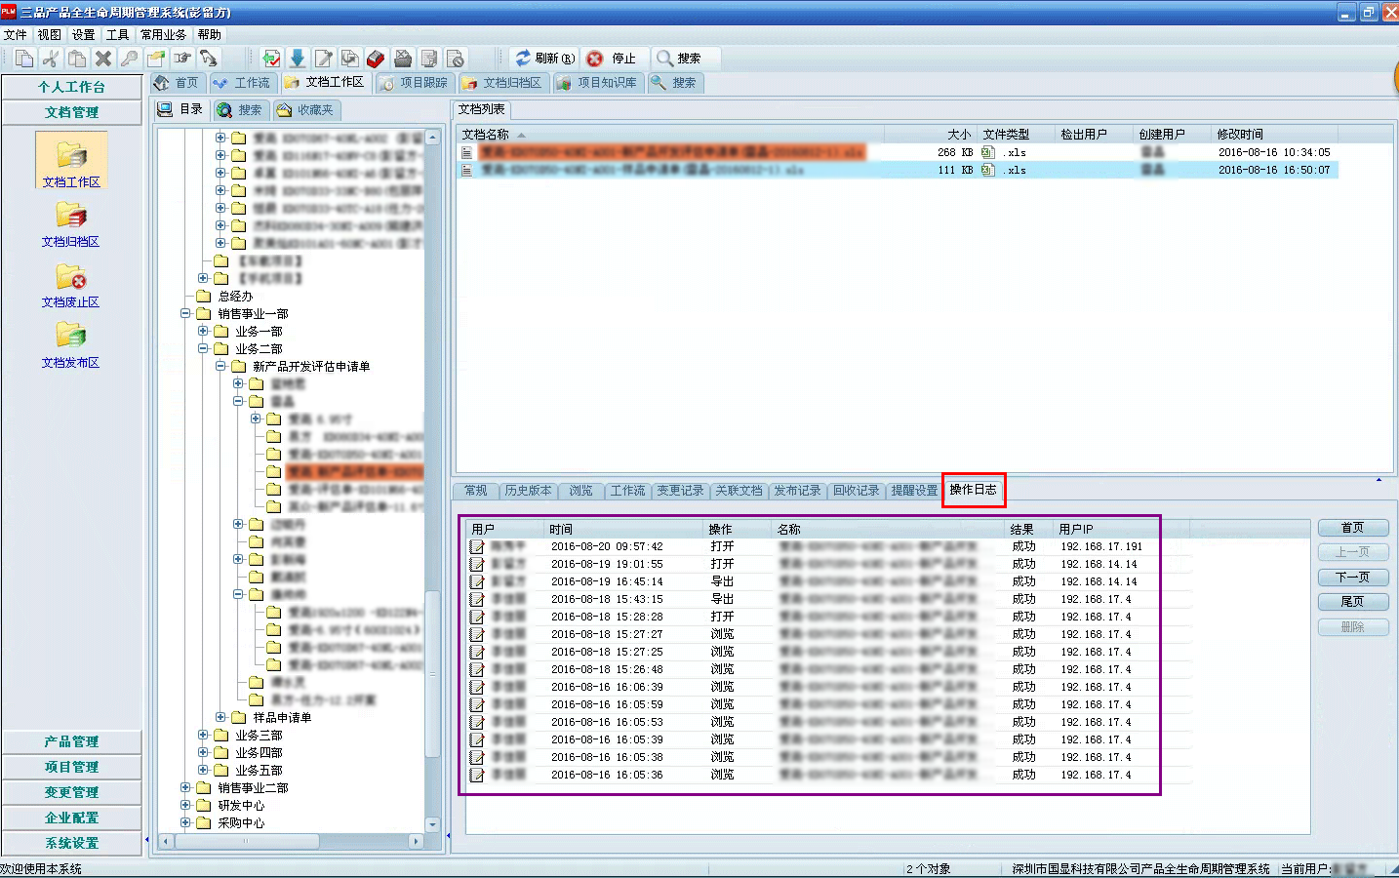The height and width of the screenshot is (878, 1399).
Task: Click the blue download arrow icon
Action: pos(298,59)
